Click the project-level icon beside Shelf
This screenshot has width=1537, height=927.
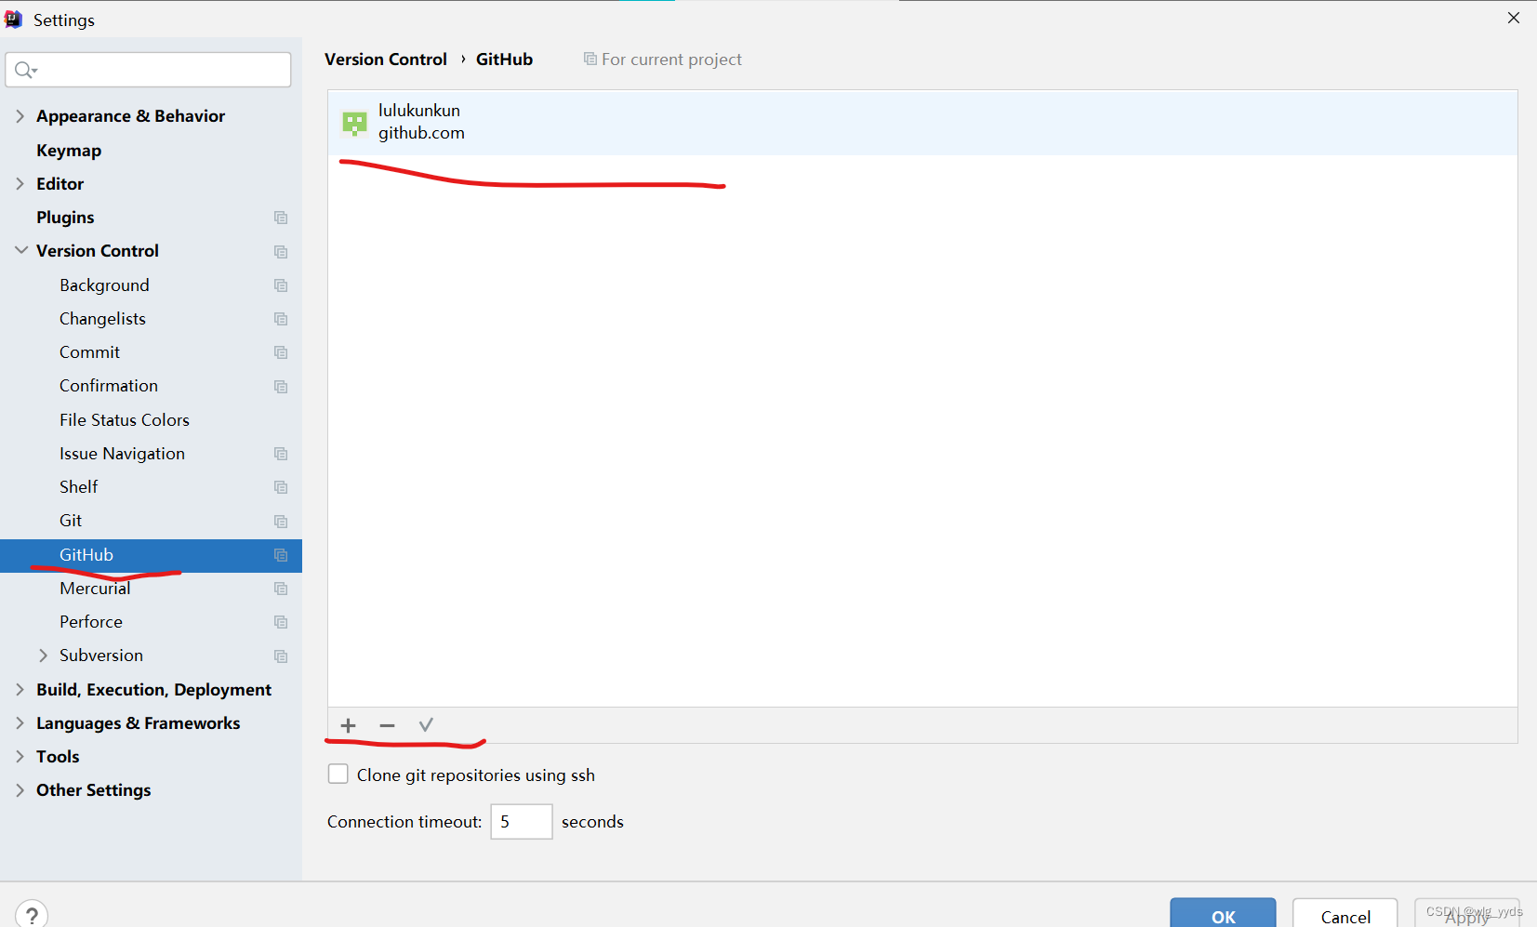pos(281,487)
